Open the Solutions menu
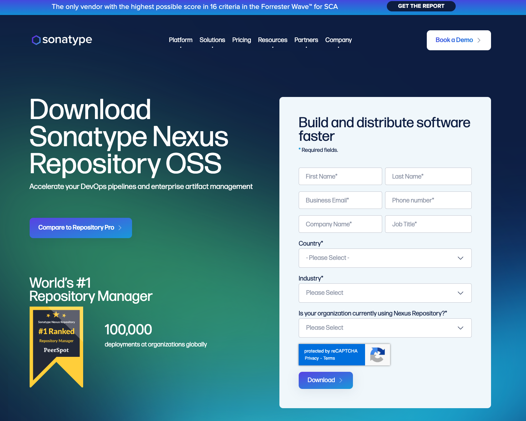The image size is (526, 421). pyautogui.click(x=212, y=40)
